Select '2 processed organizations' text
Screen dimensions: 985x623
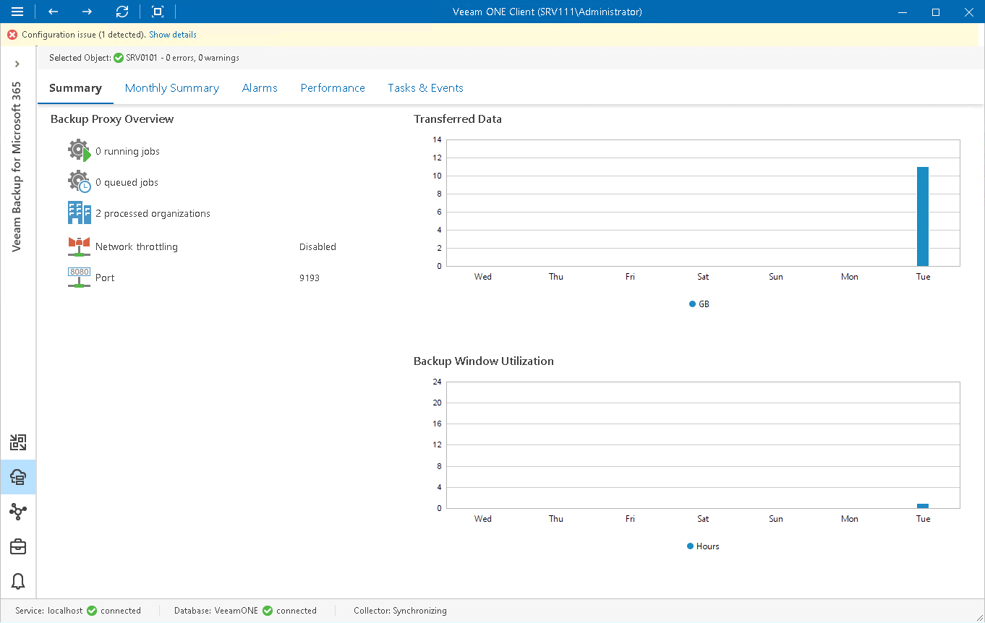click(153, 214)
